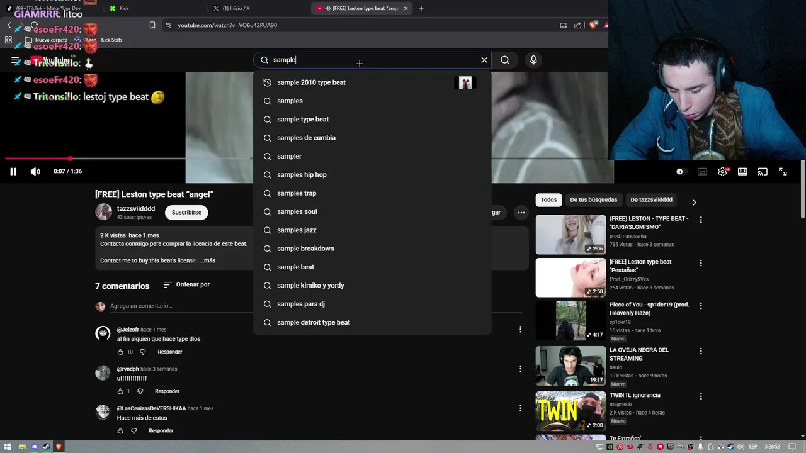Open options for the 'Pestañas' type beat
Viewport: 806px width, 453px height.
(701, 263)
